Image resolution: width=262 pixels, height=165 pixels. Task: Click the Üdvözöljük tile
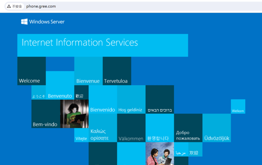click(217, 128)
